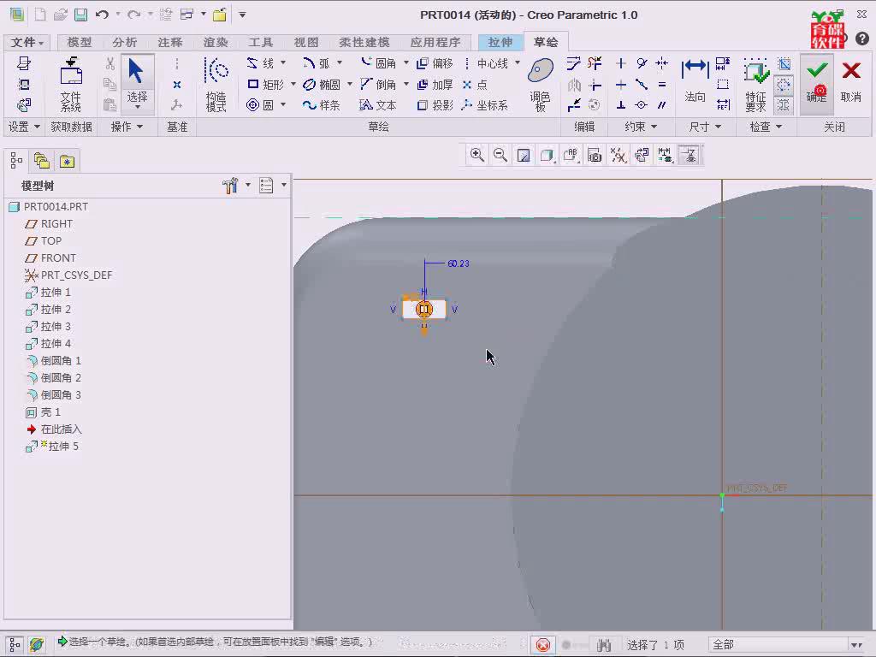Switch to the 分析 ribbon tab
This screenshot has width=876, height=657.
pyautogui.click(x=125, y=43)
